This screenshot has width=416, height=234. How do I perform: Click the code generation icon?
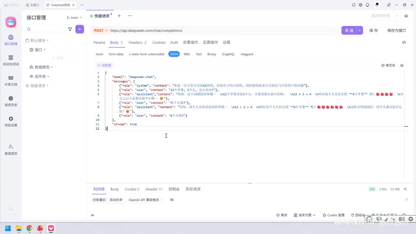coord(404,42)
